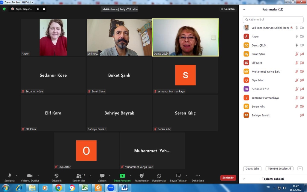The height and width of the screenshot is (192, 307).
Task: Open the Görüntüle view menu
Action: pos(228,9)
